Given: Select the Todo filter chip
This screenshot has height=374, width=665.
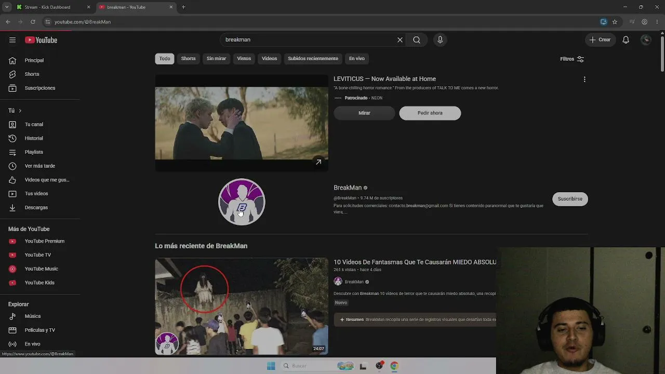Looking at the screenshot, I should tap(165, 59).
